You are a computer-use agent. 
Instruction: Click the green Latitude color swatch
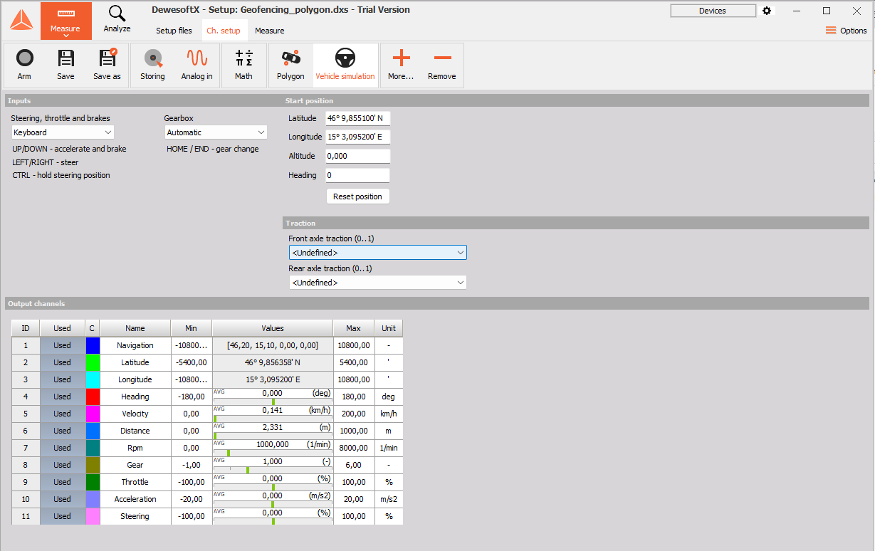(x=93, y=362)
